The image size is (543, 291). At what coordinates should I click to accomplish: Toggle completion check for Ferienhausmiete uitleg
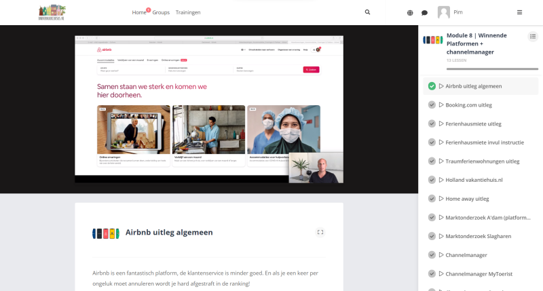click(x=432, y=123)
